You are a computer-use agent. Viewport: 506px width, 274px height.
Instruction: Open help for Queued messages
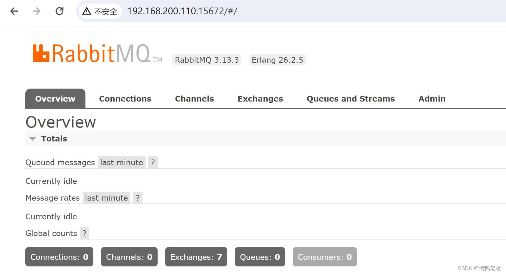point(153,162)
